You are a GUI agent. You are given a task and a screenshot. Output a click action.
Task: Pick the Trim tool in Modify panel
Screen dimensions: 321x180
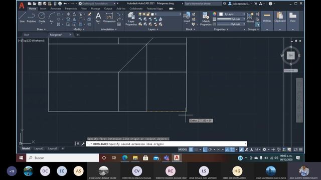pyautogui.click(x=81, y=14)
